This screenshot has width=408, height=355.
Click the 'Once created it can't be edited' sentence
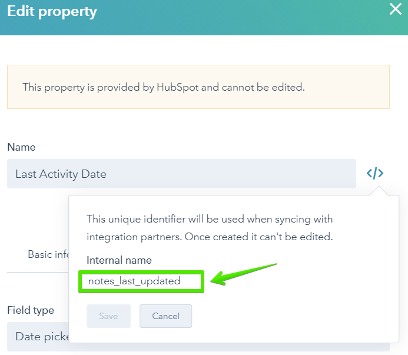click(x=259, y=237)
